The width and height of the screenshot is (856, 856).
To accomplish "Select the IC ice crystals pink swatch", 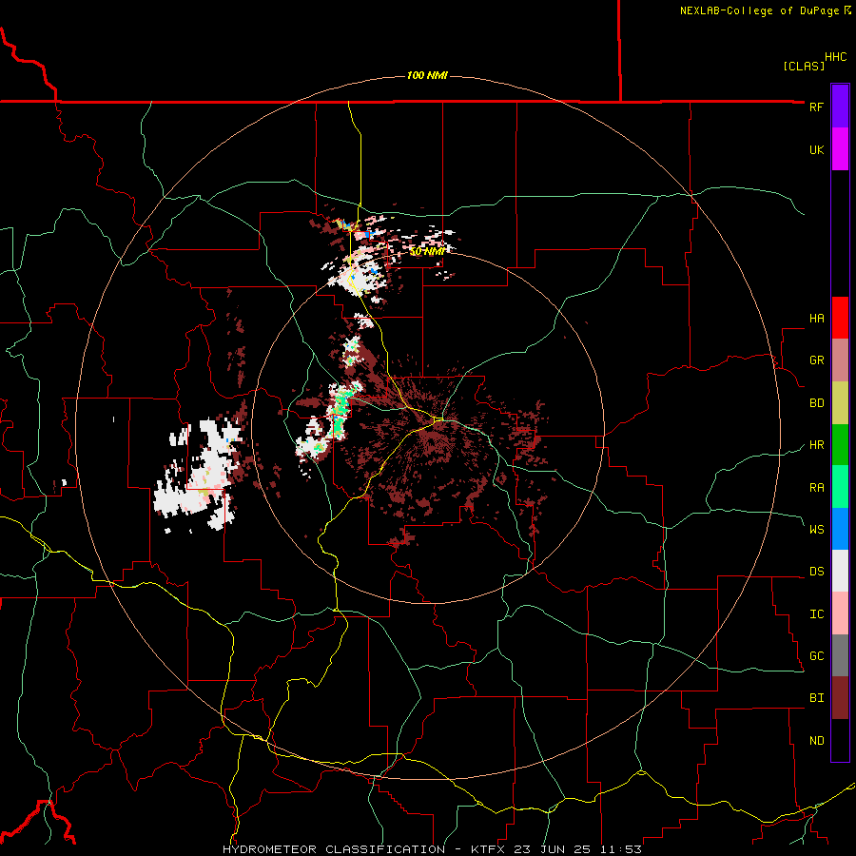I will point(840,613).
